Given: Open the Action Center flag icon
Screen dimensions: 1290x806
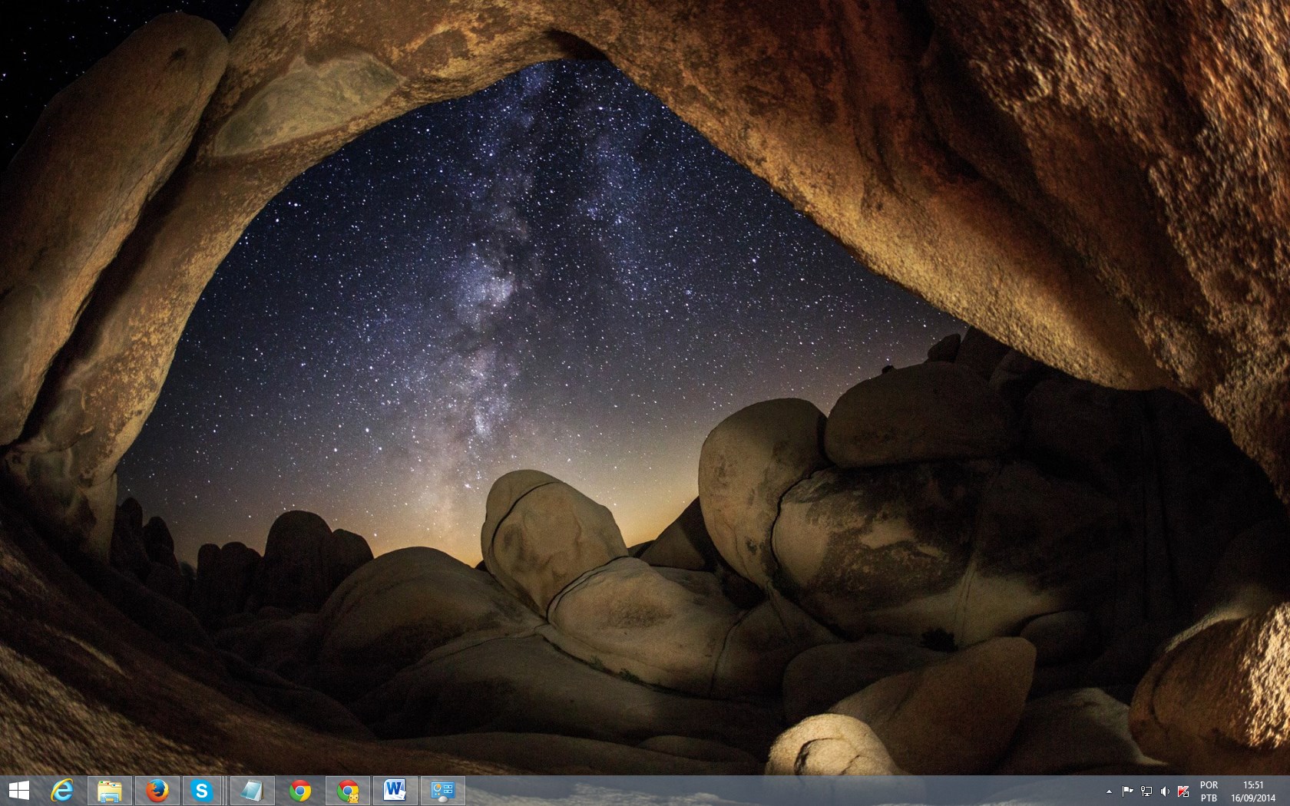Looking at the screenshot, I should click(1128, 791).
